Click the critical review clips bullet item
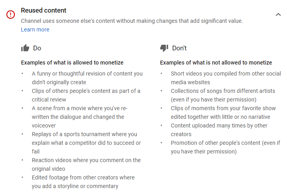The height and width of the screenshot is (192, 287). (x=86, y=95)
